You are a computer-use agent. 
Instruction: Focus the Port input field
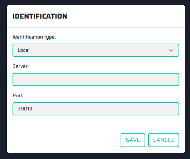click(x=96, y=109)
